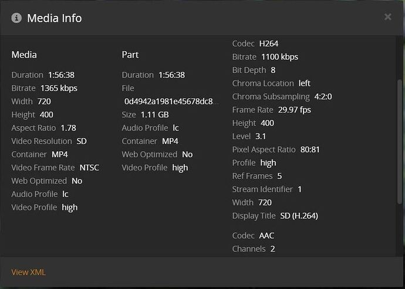405x289 pixels.
Task: Open the View XML link
Action: (28, 272)
